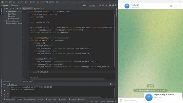This screenshot has height=103, width=183.
Task: Open the Edit menu
Action: (x=10, y=2)
